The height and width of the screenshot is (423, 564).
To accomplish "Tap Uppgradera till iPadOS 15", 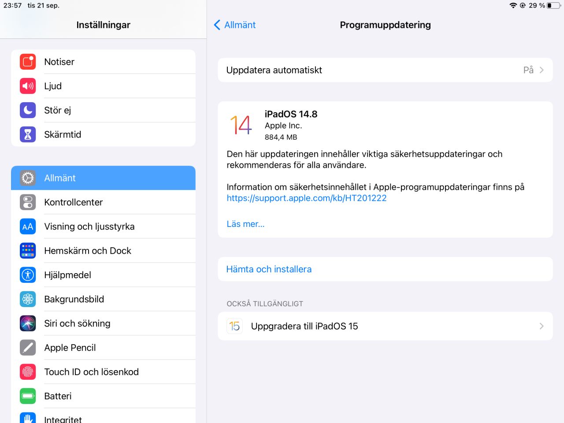I will click(x=385, y=326).
